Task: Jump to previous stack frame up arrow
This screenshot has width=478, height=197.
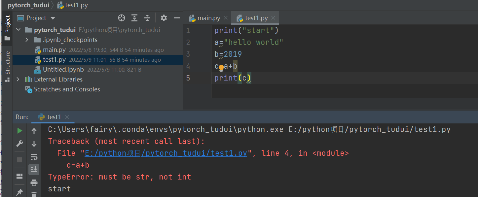Action: (x=34, y=131)
